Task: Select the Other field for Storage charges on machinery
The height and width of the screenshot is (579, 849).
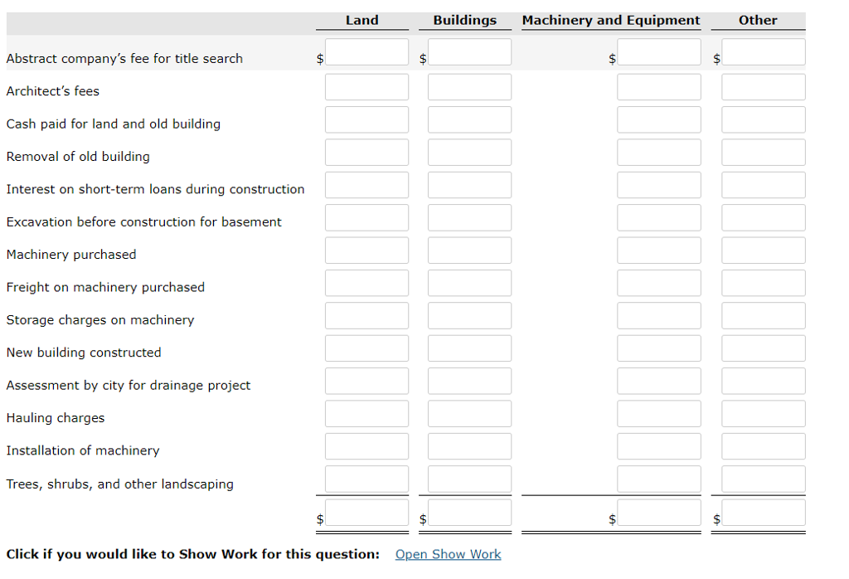Action: pos(763,315)
